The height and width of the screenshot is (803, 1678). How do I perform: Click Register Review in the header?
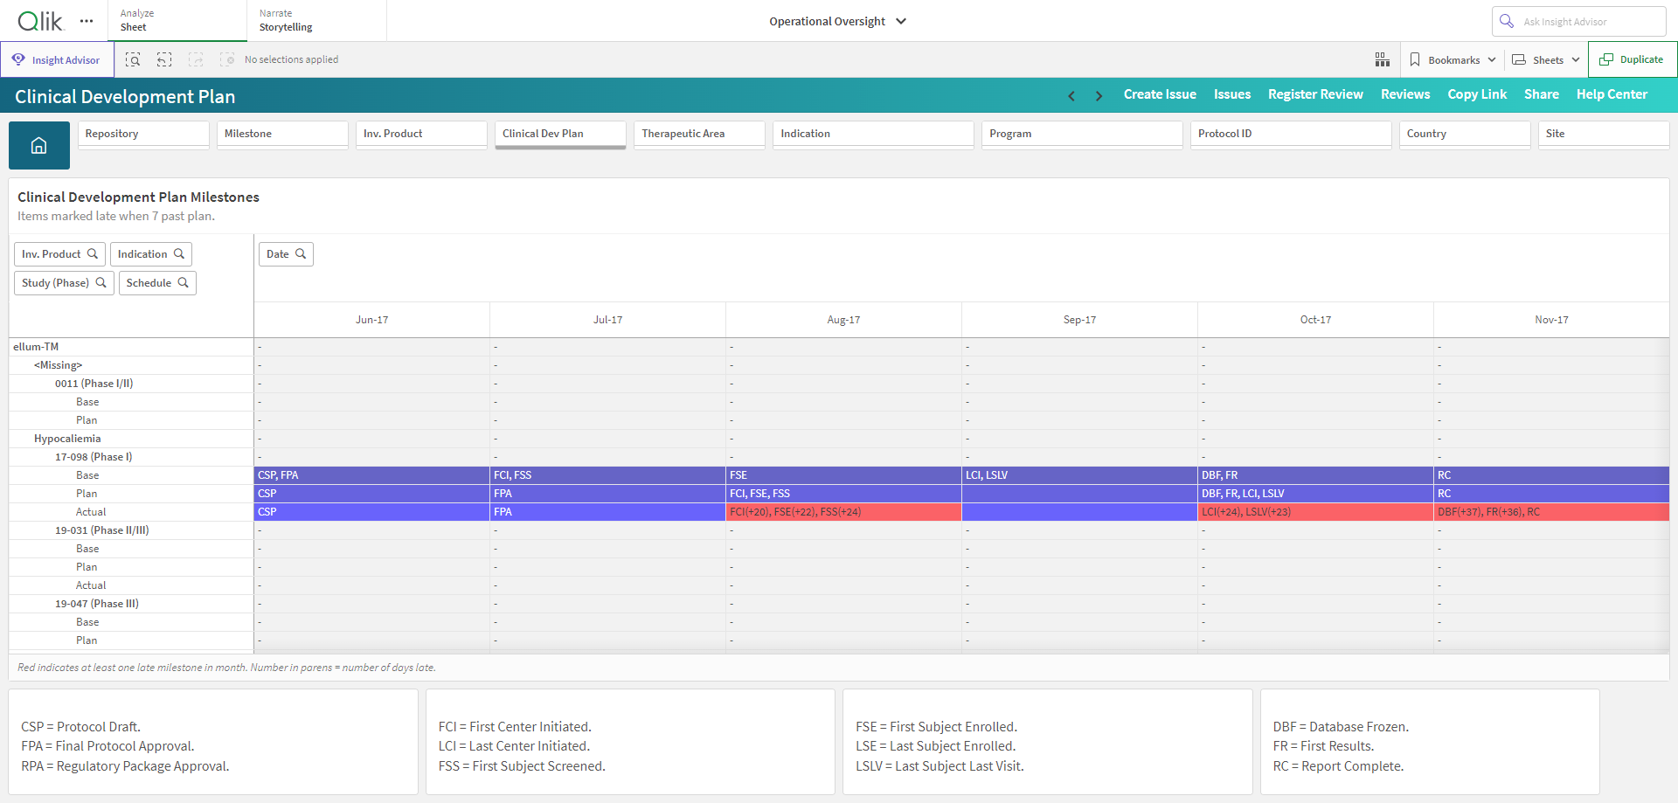click(x=1315, y=94)
